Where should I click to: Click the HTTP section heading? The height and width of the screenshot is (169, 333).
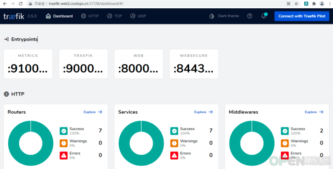(17, 94)
